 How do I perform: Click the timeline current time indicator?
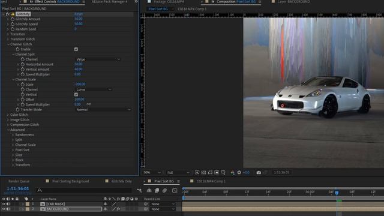pyautogui.click(x=337, y=193)
